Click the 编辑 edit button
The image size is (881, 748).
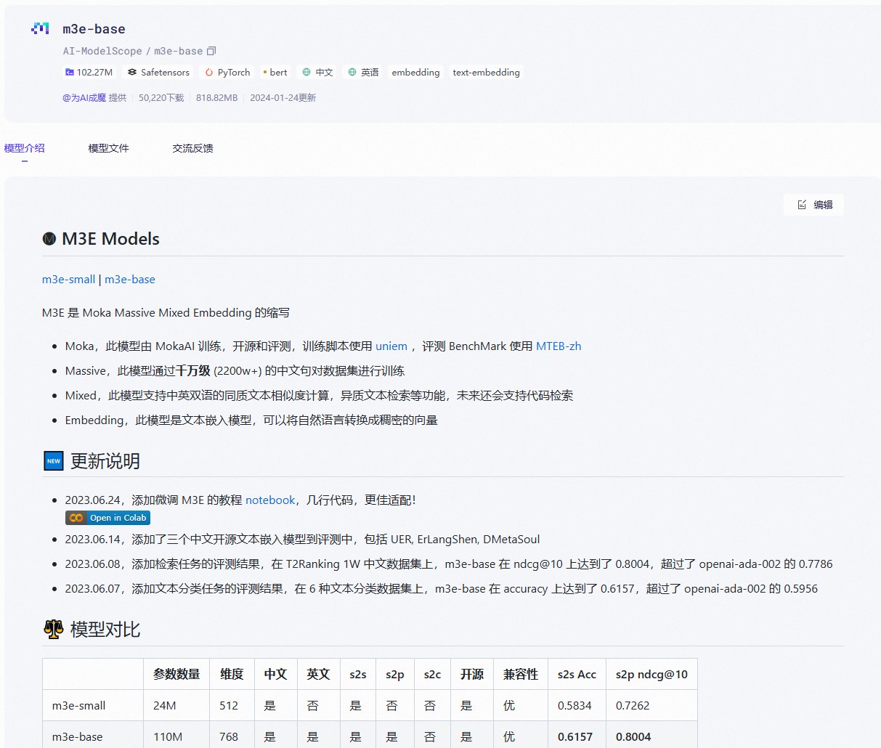click(x=814, y=205)
